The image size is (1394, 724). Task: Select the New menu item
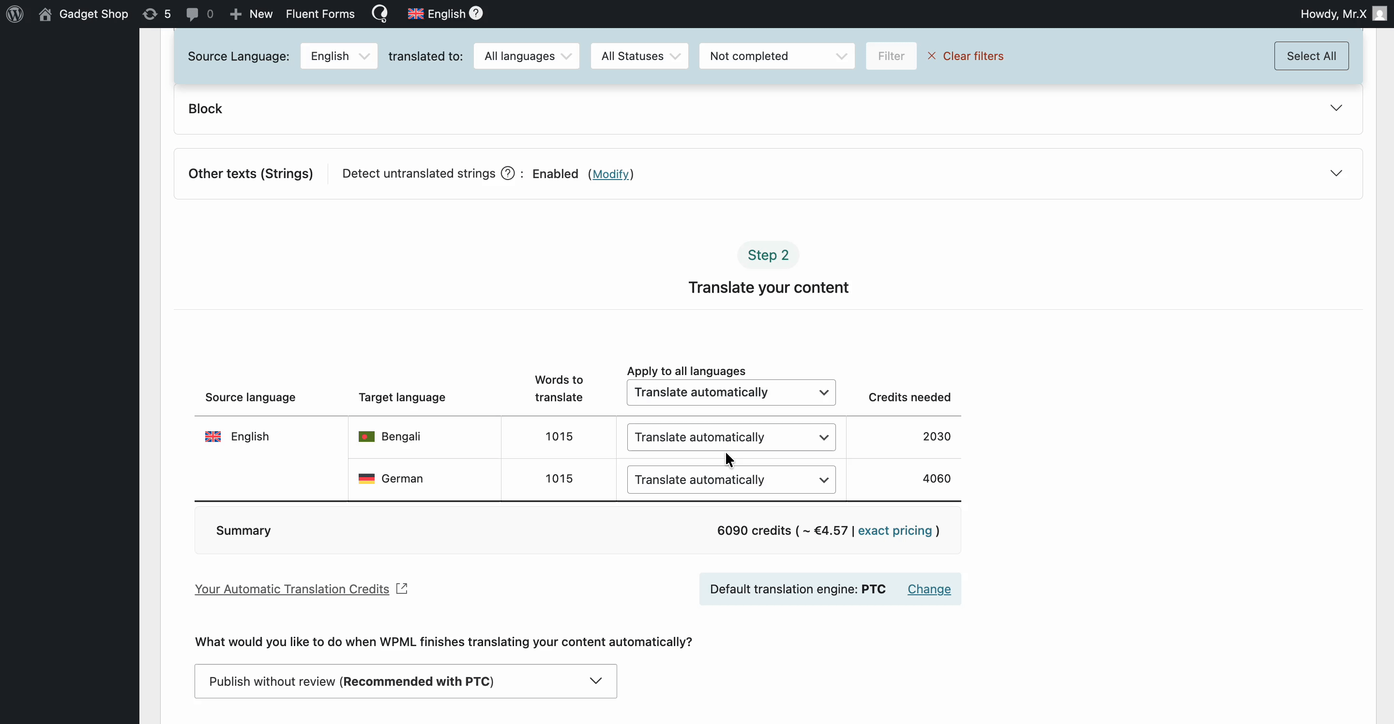click(250, 14)
